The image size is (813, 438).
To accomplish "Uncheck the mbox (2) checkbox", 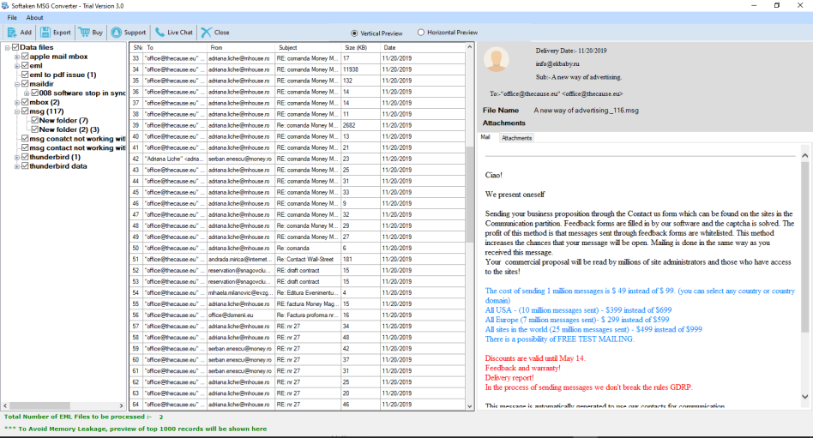I will [x=25, y=102].
